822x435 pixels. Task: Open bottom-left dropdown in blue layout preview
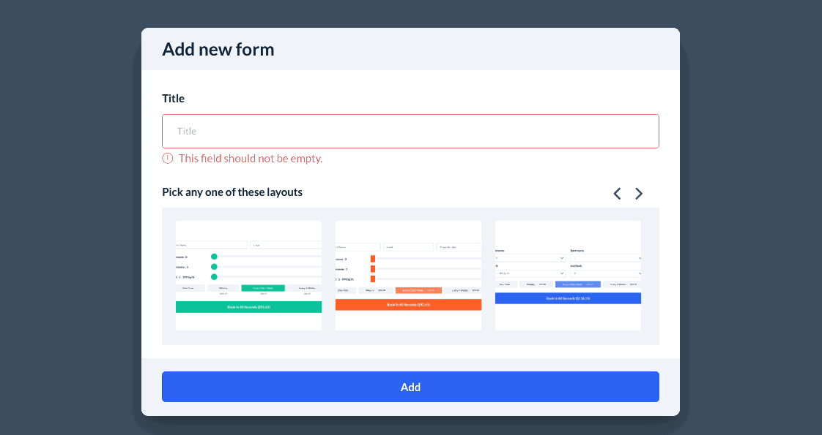click(x=530, y=273)
